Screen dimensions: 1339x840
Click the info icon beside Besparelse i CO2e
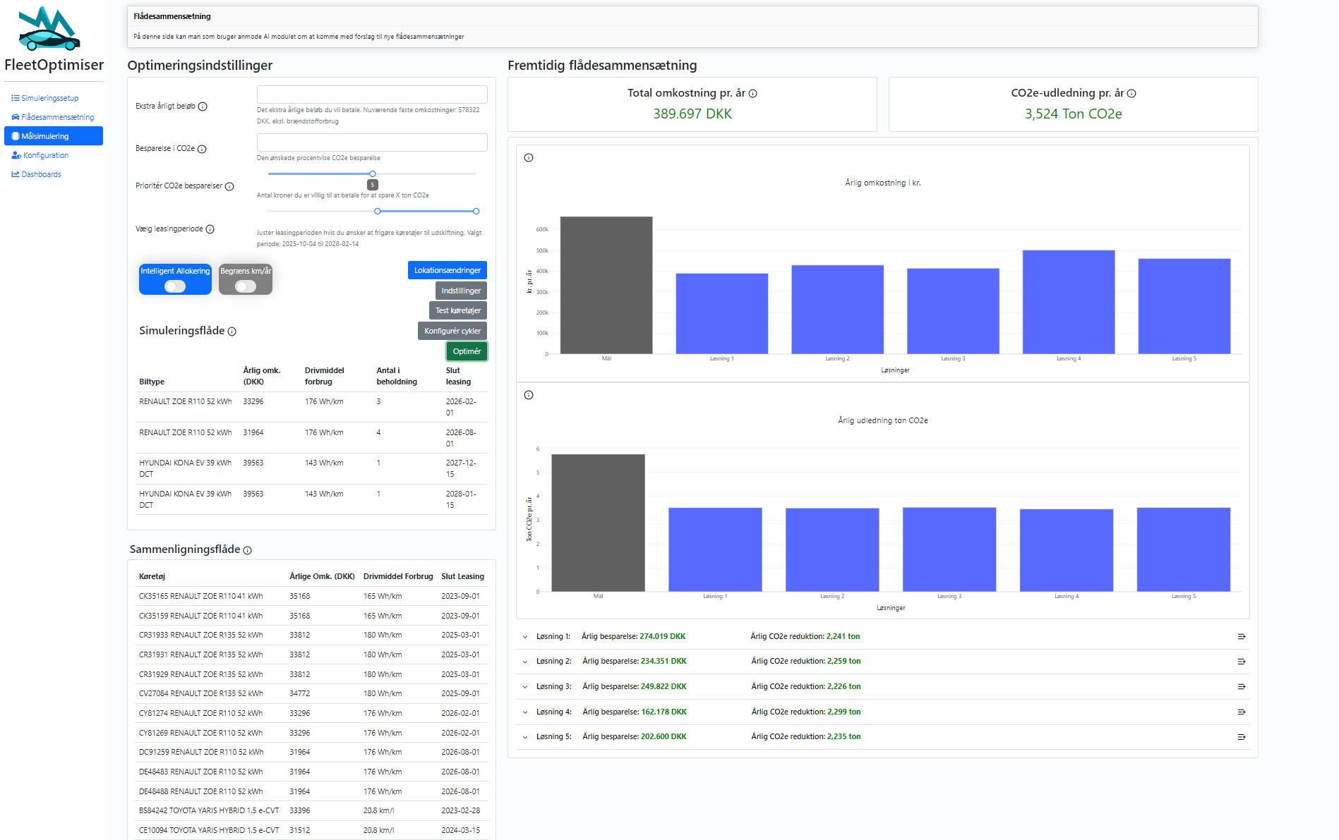coord(202,149)
